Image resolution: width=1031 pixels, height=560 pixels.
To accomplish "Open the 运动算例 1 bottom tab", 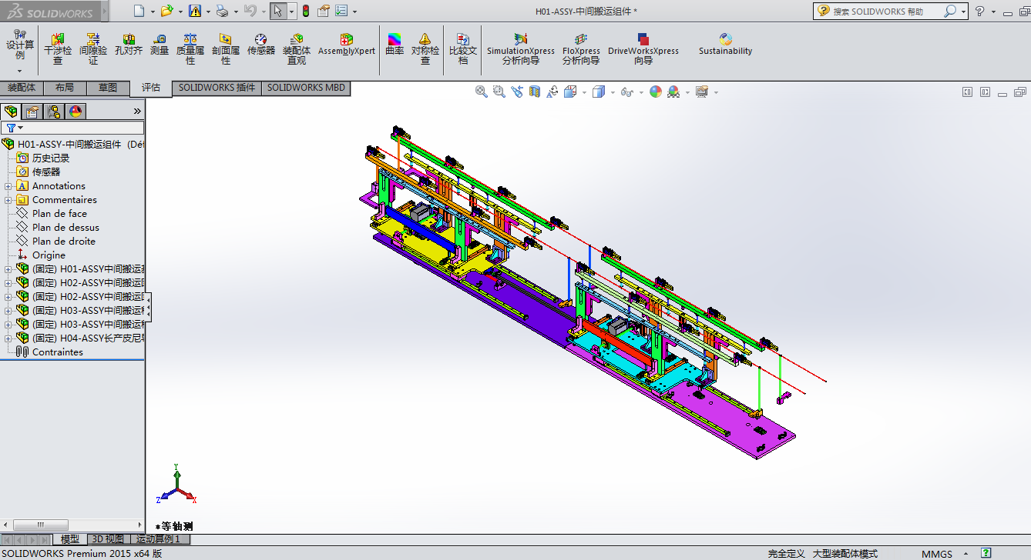I will click(x=158, y=539).
